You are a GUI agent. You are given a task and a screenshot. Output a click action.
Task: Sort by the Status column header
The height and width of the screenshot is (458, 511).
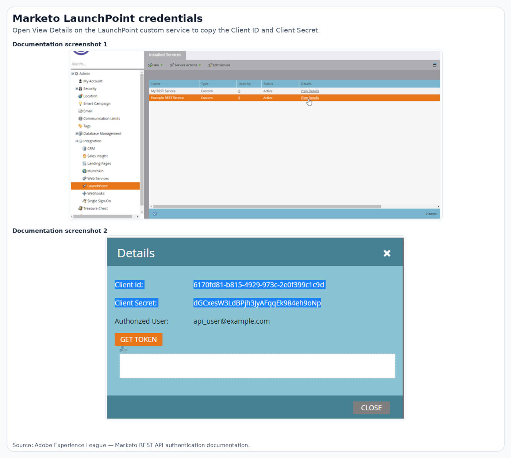(x=280, y=84)
